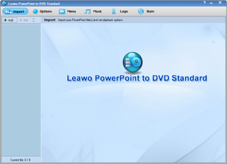227x164 pixels.
Task: Switch to the Burn tab
Action: click(146, 11)
